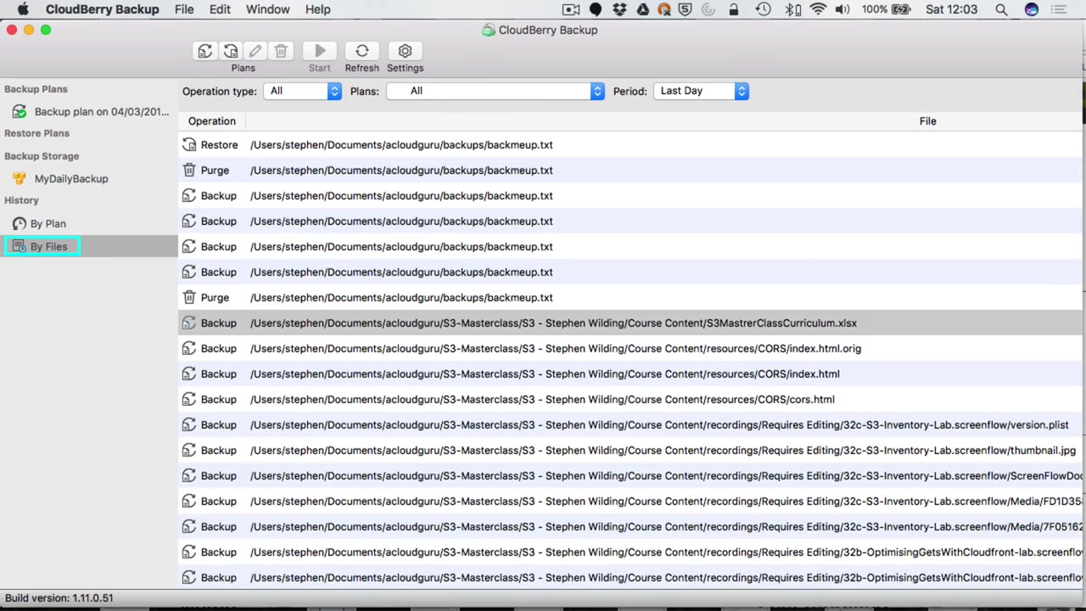Open the Operation type dropdown
The height and width of the screenshot is (611, 1086).
click(302, 91)
